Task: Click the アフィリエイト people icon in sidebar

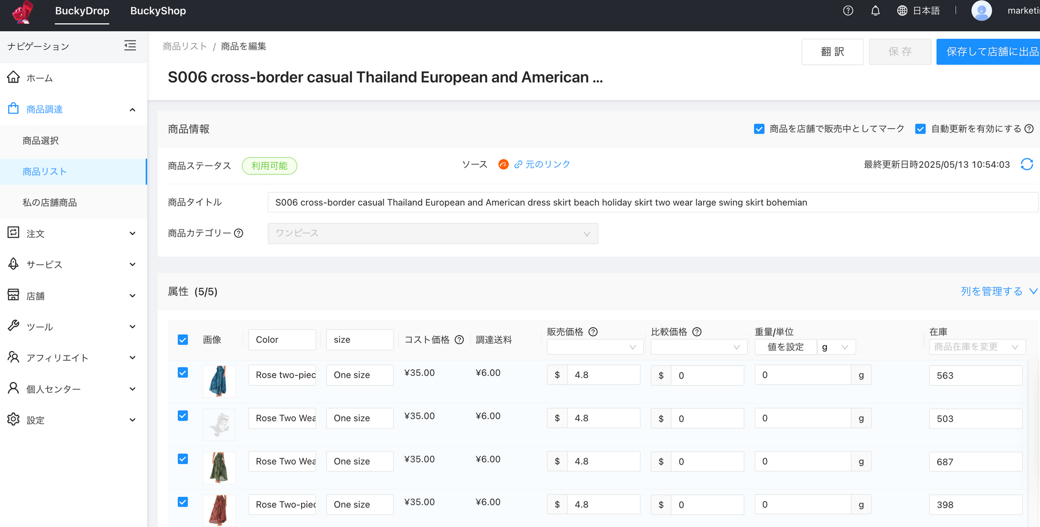Action: coord(14,357)
